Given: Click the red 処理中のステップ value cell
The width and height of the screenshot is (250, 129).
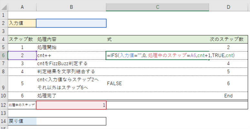Looking at the screenshot, I should pos(71,105).
